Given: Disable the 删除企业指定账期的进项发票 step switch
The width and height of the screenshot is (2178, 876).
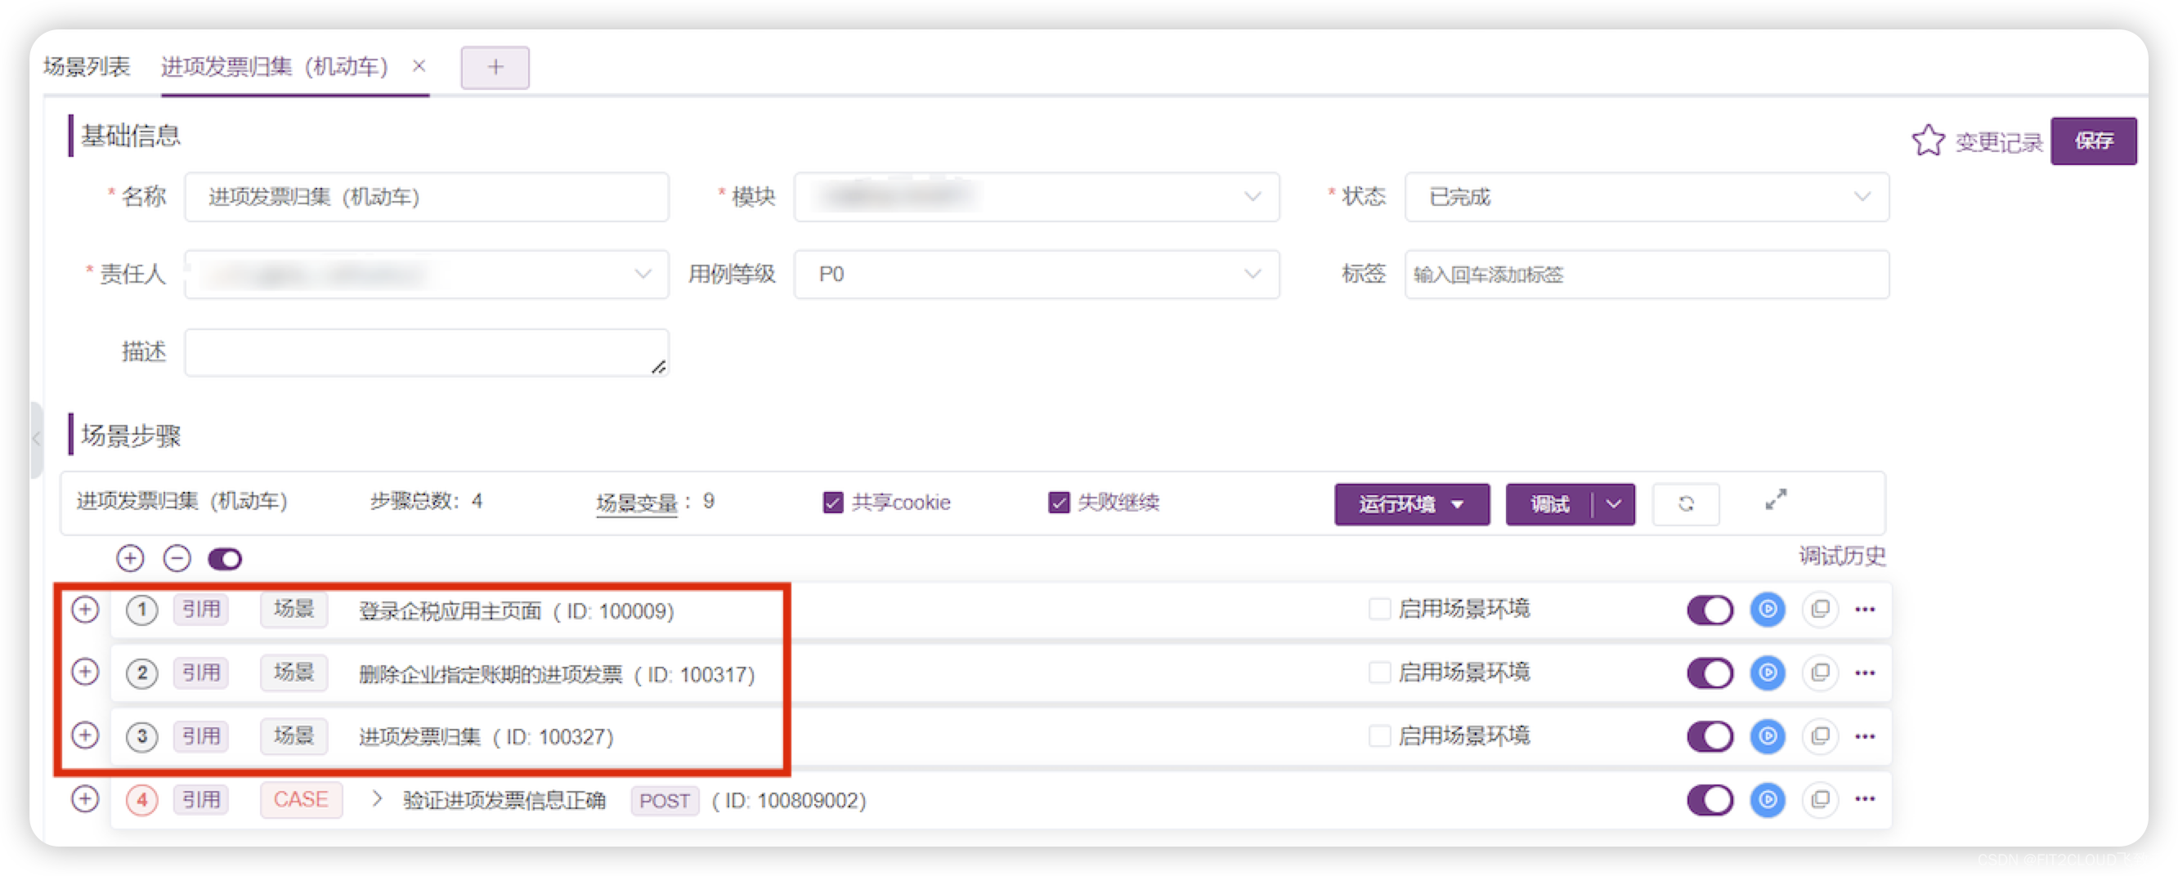Looking at the screenshot, I should pos(1710,673).
